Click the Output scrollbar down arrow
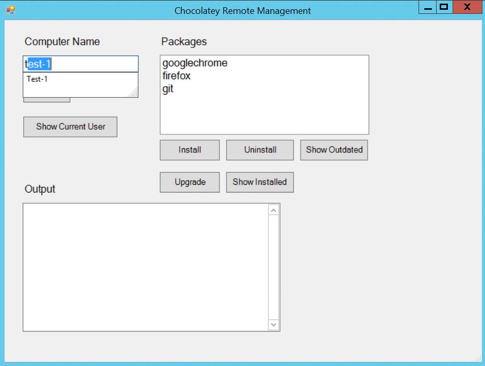This screenshot has height=366, width=485. 273,325
